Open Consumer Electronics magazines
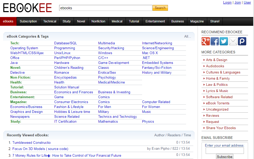The image size is (254, 159). (x=71, y=102)
